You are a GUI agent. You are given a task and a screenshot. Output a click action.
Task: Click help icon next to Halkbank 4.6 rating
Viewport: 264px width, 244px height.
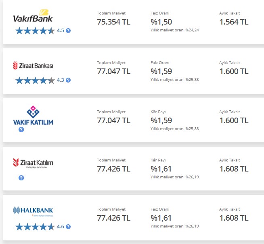click(x=68, y=227)
